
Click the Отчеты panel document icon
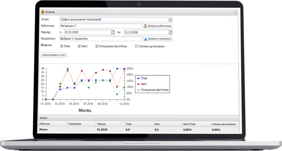click(43, 12)
